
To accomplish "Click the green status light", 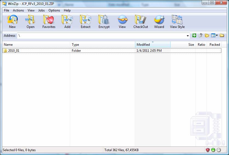I will pyautogui.click(x=213, y=150).
